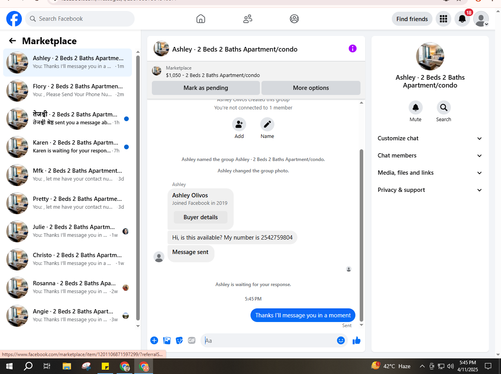Edit the group Name pencil icon

click(267, 124)
